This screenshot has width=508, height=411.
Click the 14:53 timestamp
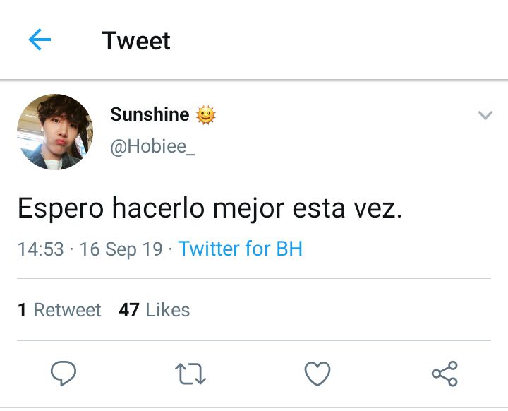click(40, 249)
